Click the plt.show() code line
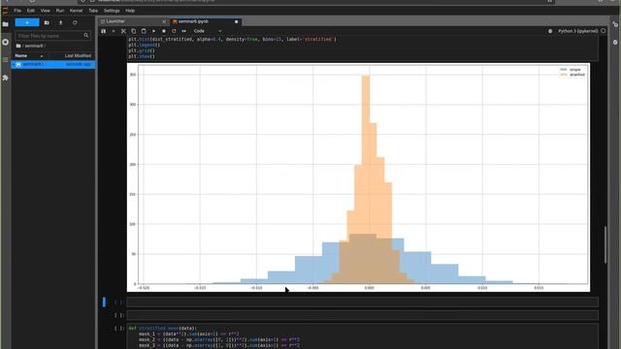This screenshot has height=349, width=621. pos(142,56)
